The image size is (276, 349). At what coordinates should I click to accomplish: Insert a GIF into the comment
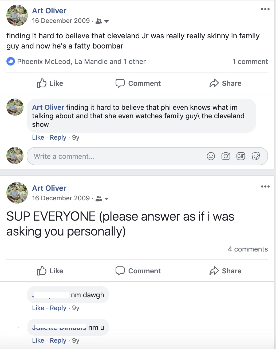241,156
